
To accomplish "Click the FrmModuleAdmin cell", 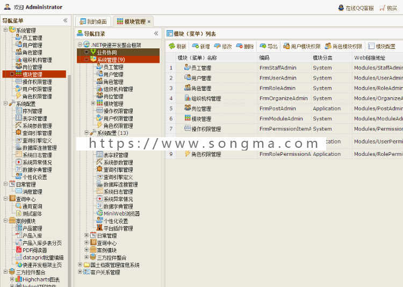I will click(x=281, y=119).
